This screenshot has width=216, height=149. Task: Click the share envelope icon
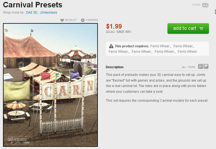205,5
